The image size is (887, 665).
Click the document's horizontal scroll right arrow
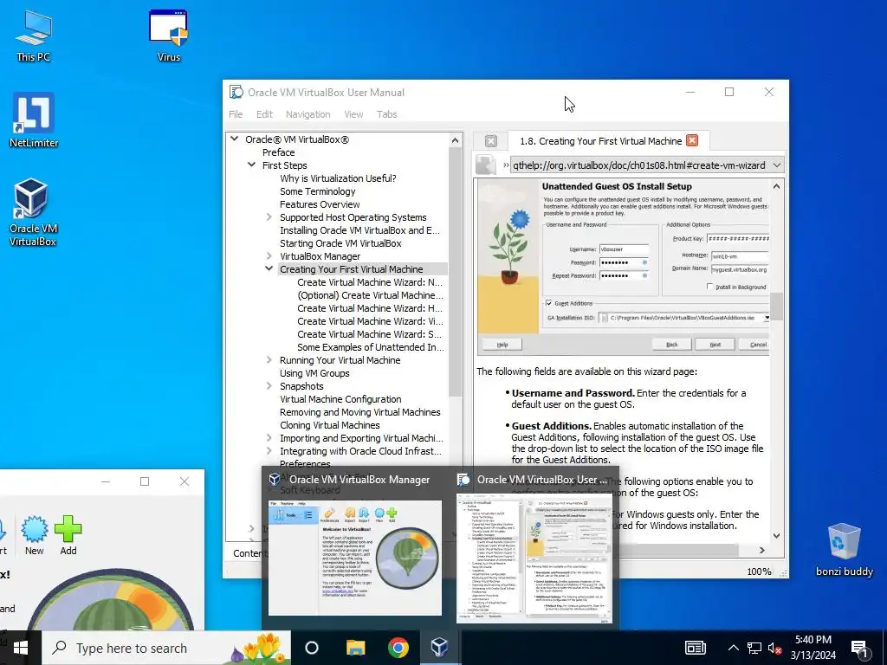coord(762,550)
